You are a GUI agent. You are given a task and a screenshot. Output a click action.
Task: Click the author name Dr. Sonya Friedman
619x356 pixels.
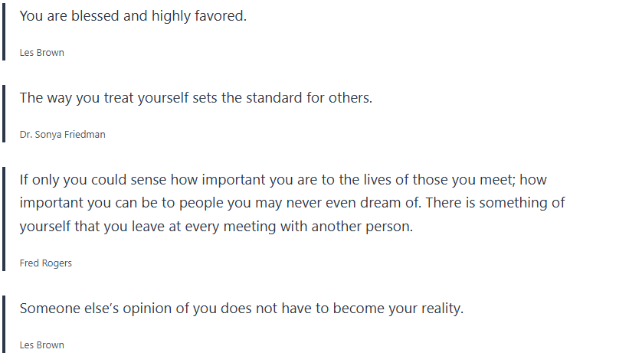click(x=63, y=135)
